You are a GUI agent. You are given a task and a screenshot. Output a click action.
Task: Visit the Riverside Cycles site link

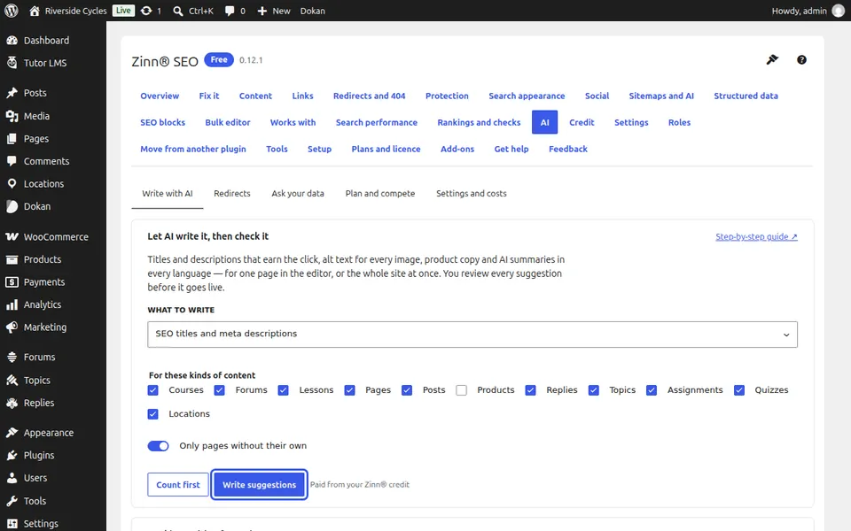click(x=68, y=11)
